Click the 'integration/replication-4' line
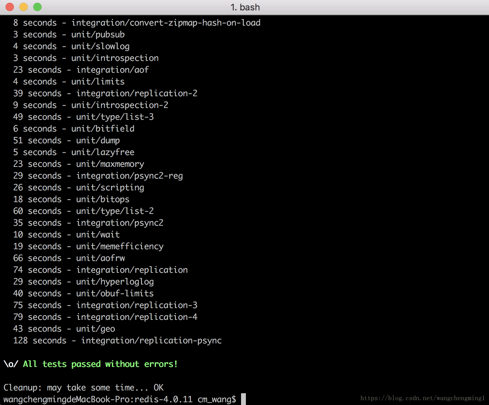Viewport: 489px width, 405px height. pos(105,317)
